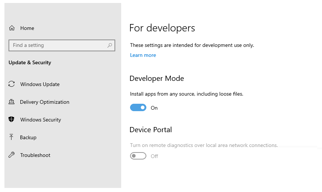This screenshot has height=192, width=322.
Task: Click the Home house icon
Action: [x=12, y=28]
